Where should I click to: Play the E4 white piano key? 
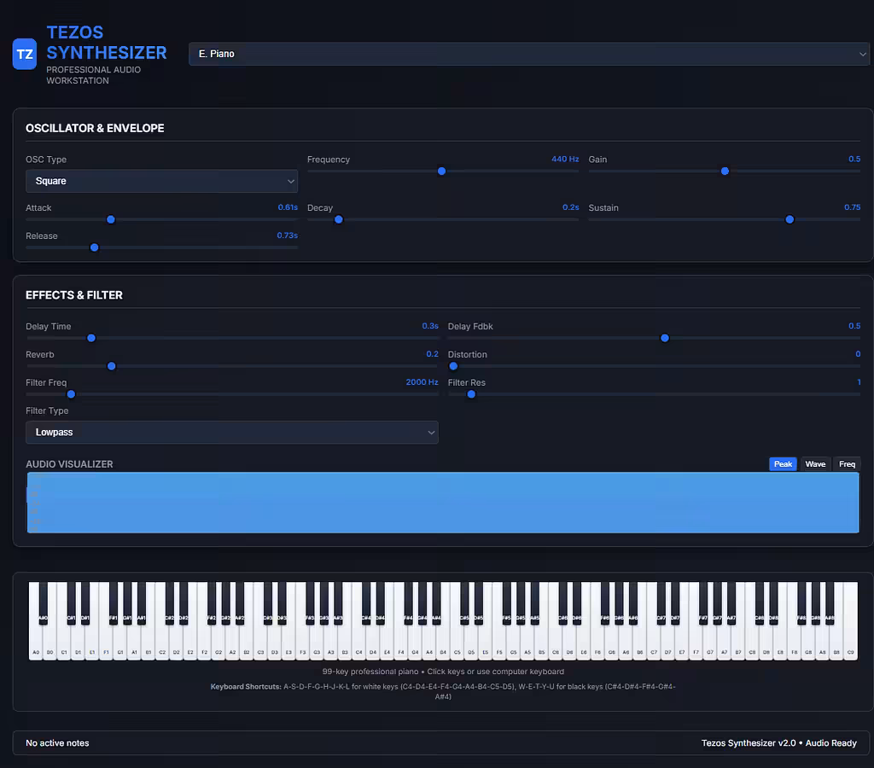click(x=387, y=642)
